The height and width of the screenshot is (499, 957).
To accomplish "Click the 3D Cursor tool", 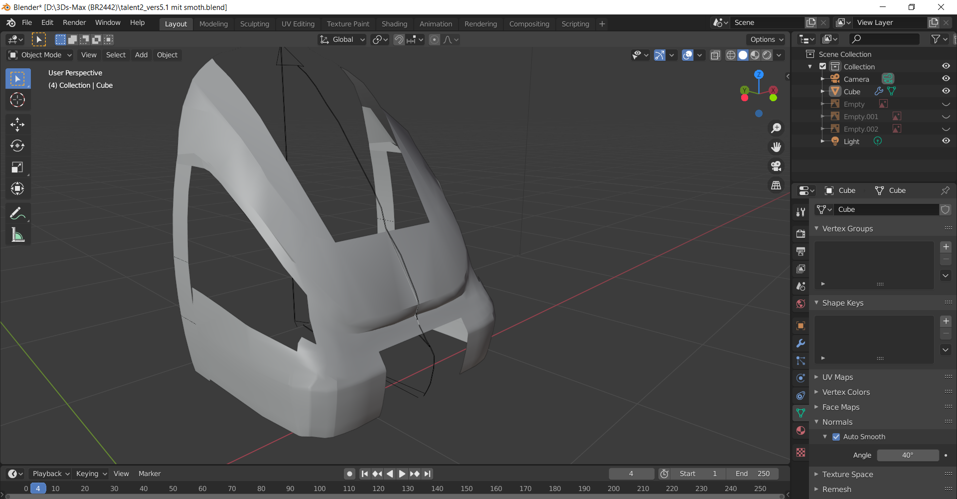I will tap(17, 100).
